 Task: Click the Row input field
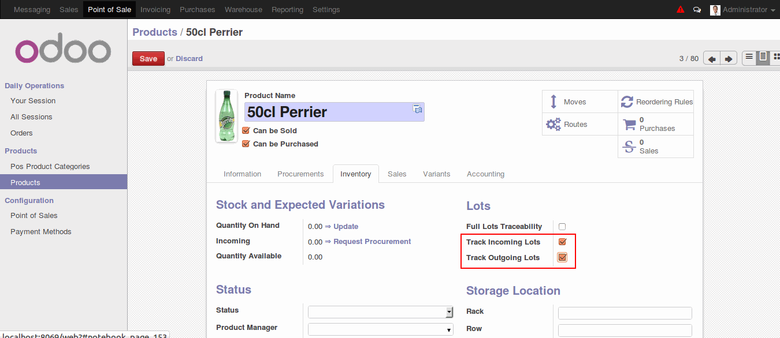click(x=625, y=331)
